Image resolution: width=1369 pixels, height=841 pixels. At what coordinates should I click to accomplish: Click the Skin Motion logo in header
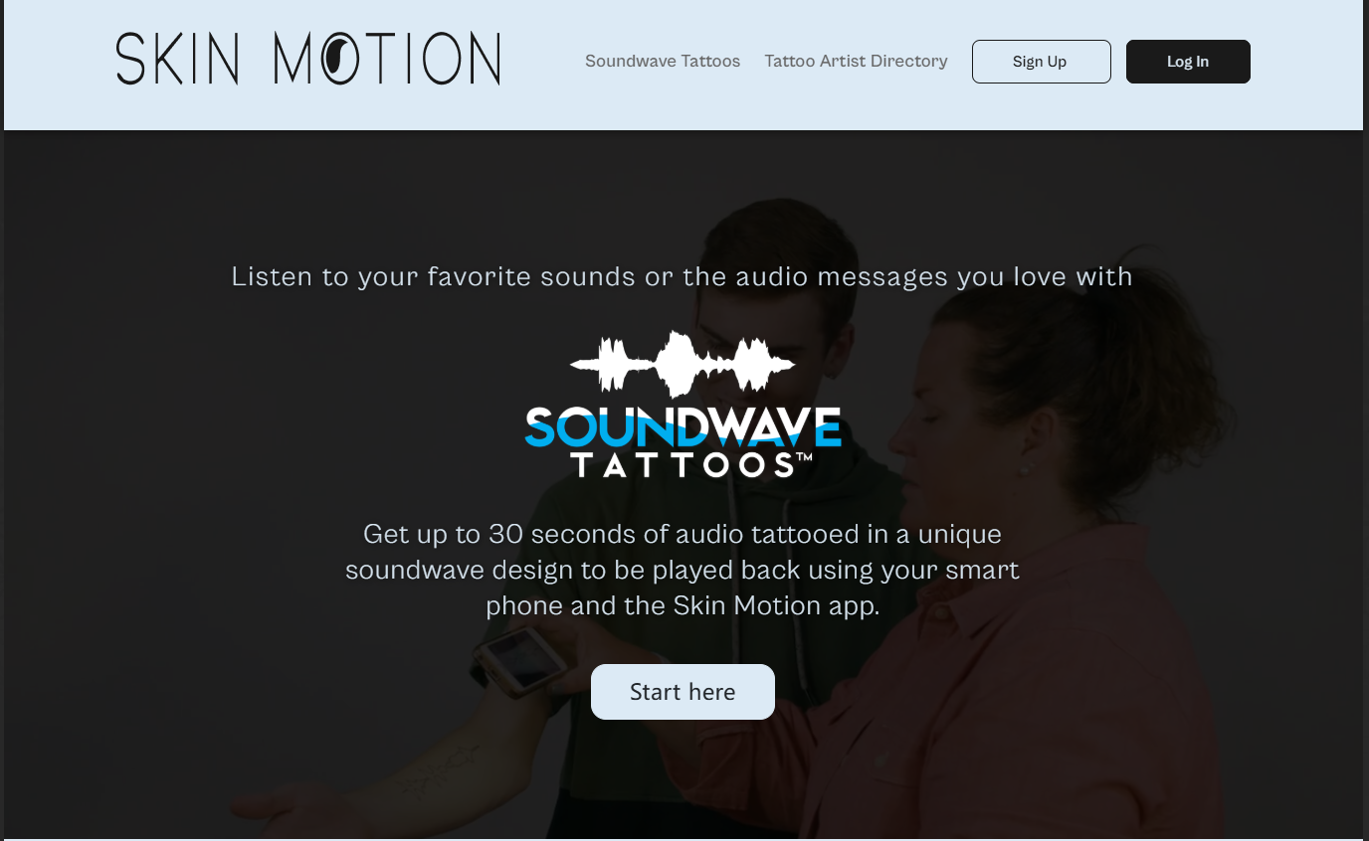point(308,59)
